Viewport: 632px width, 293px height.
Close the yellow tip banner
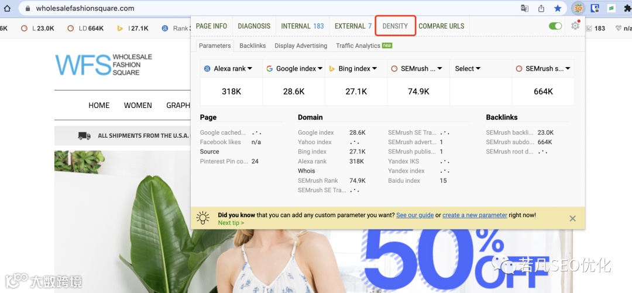(x=572, y=219)
